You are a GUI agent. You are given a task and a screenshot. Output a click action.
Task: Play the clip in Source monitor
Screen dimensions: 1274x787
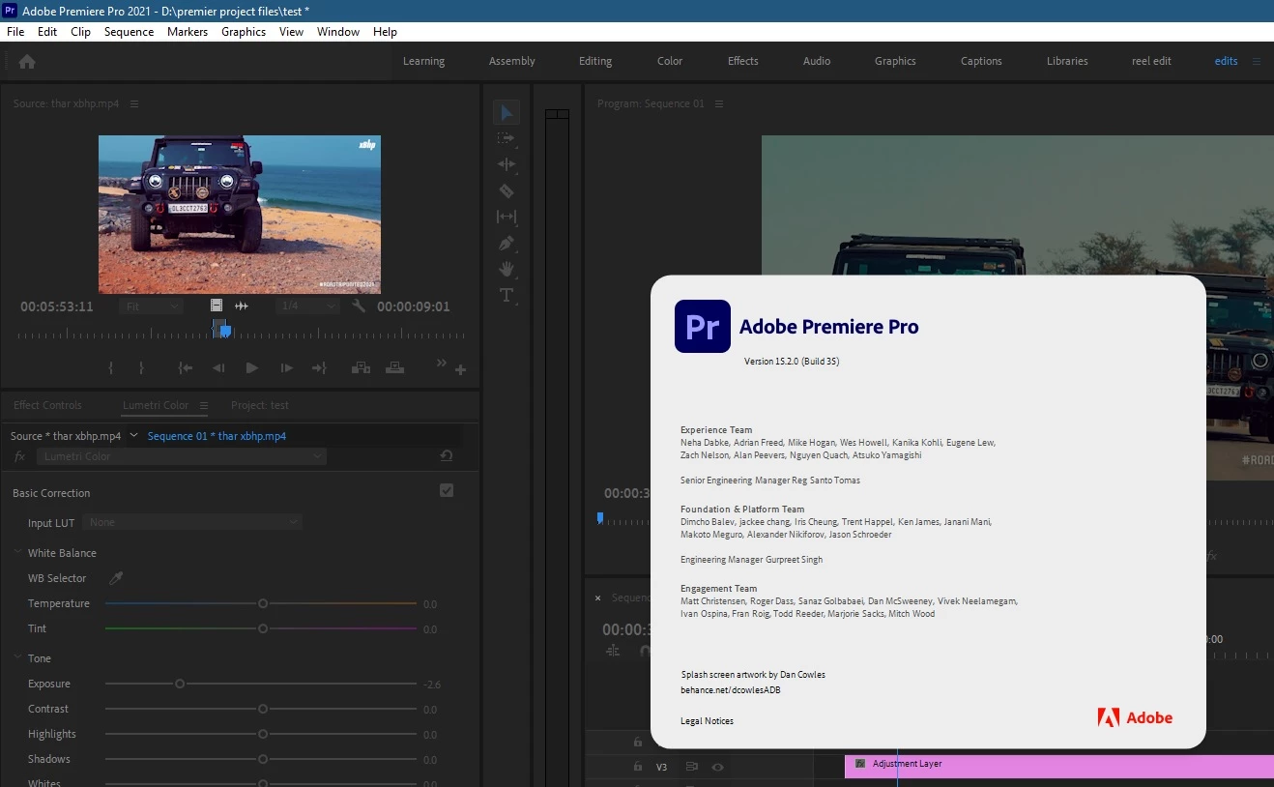[252, 367]
